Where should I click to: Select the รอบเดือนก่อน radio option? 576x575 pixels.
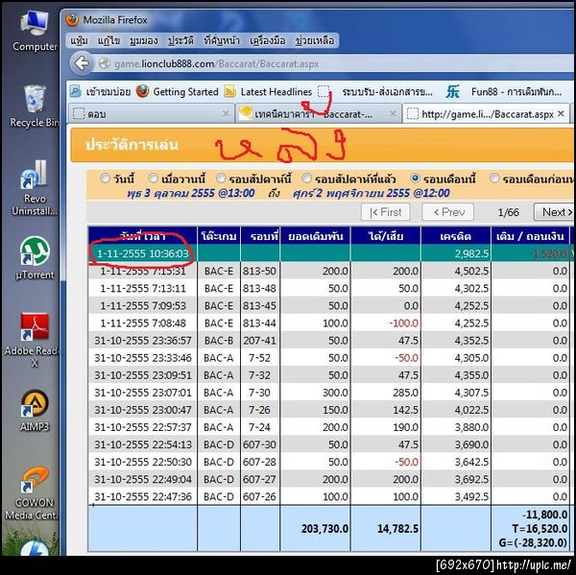494,179
